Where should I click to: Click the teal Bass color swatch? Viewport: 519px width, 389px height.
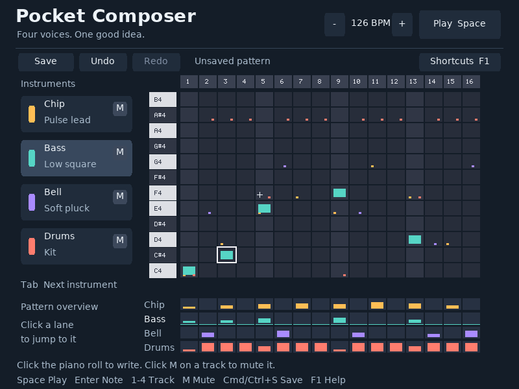pos(32,158)
